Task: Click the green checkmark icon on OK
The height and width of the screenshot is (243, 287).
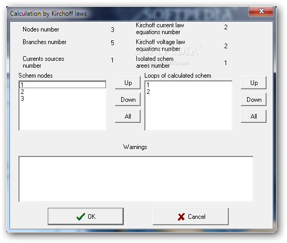Action: click(x=80, y=216)
